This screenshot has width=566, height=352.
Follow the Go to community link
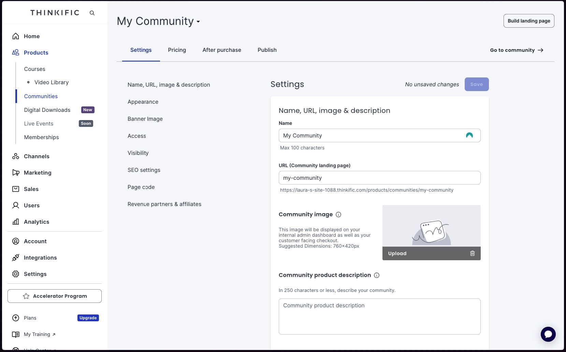pyautogui.click(x=516, y=50)
